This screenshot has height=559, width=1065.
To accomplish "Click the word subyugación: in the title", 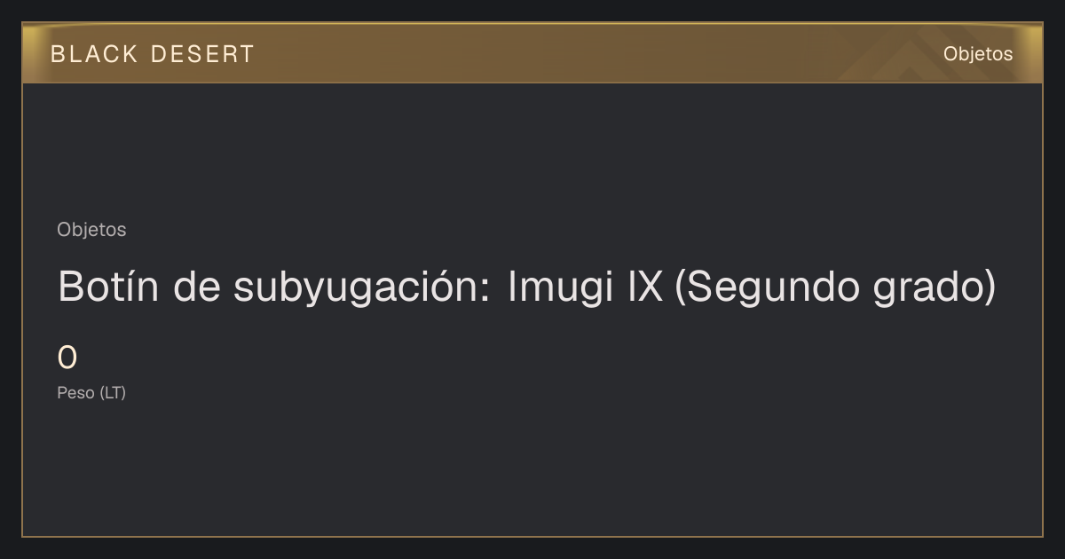I will pos(362,288).
